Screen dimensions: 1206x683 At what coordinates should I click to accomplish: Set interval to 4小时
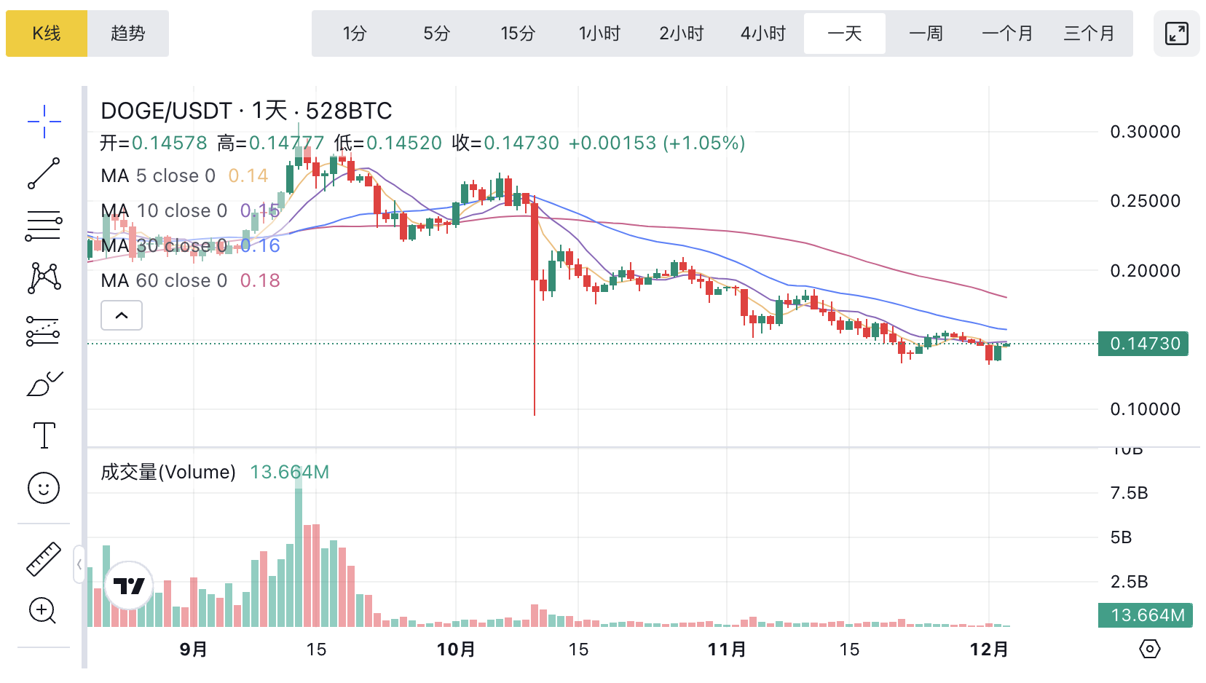[763, 33]
